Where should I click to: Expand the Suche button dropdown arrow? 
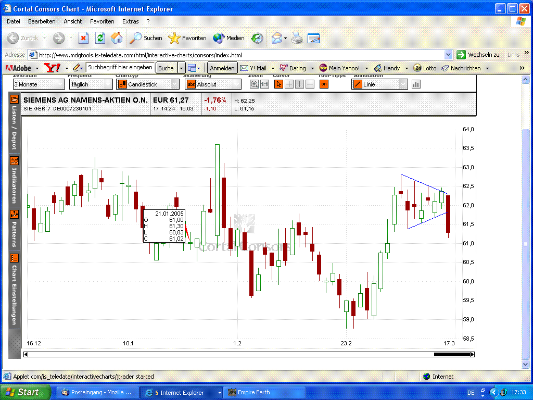(182, 68)
